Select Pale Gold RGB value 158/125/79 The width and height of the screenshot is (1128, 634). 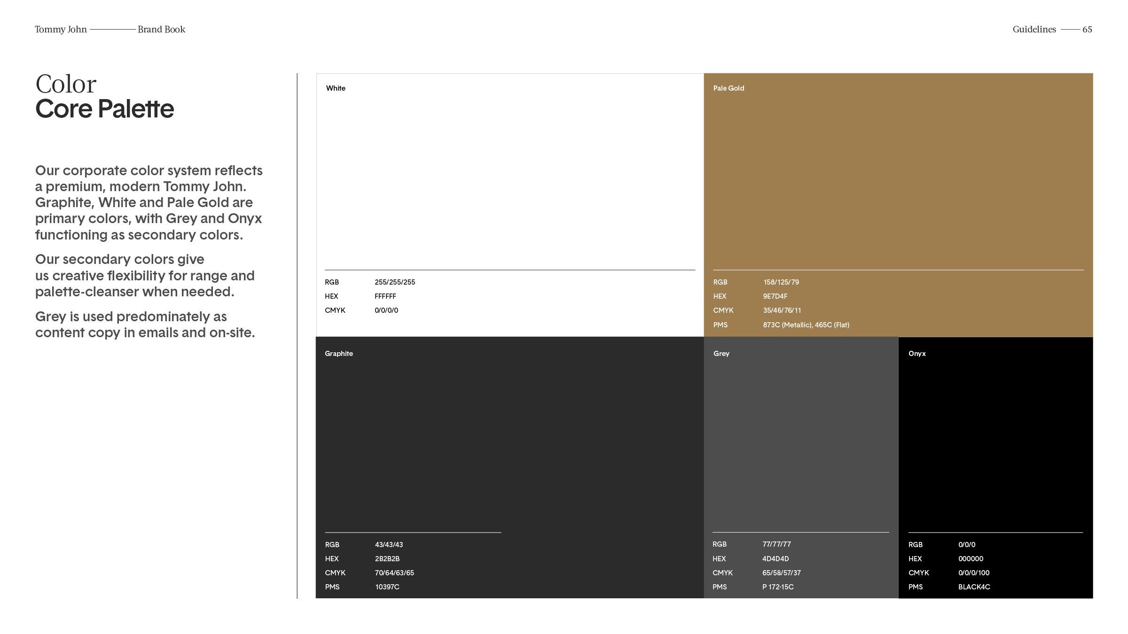[x=781, y=282]
